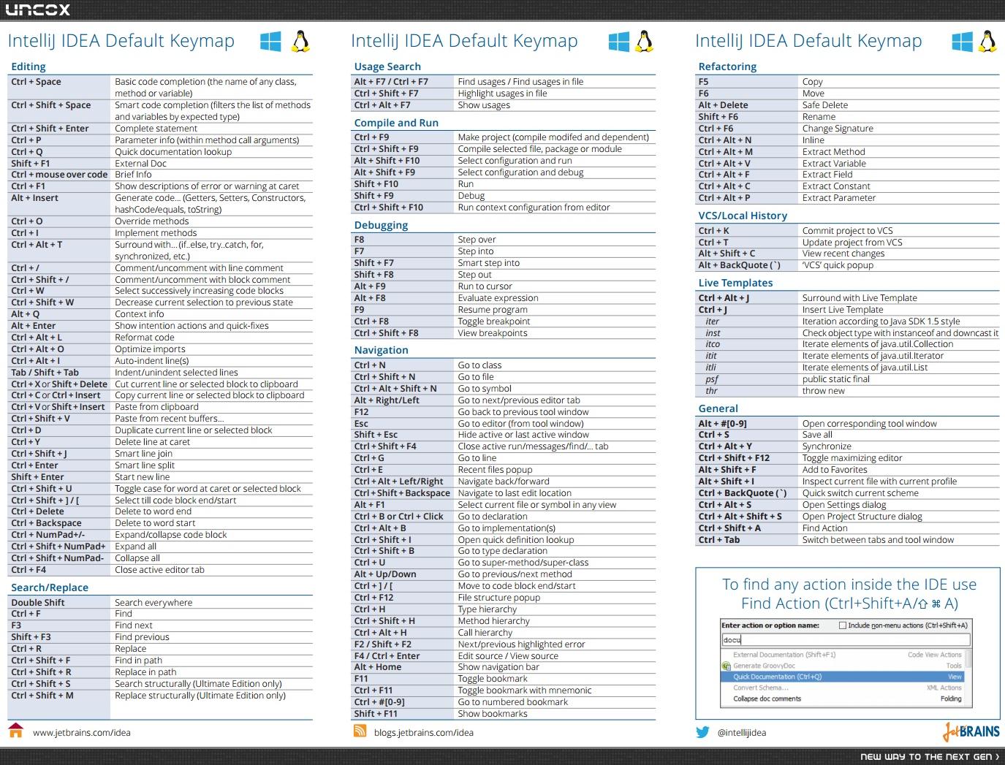Click the 'psf' live template abbreviation

[712, 379]
